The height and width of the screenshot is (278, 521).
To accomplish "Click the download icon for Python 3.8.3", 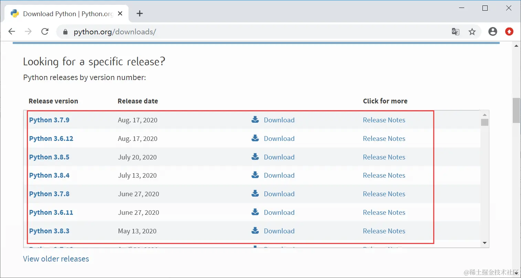I will (255, 231).
